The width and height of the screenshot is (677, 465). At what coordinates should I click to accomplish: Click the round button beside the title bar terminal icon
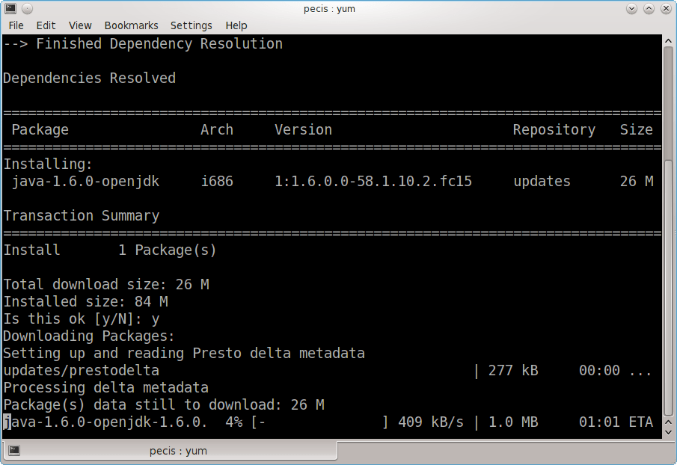(x=27, y=8)
